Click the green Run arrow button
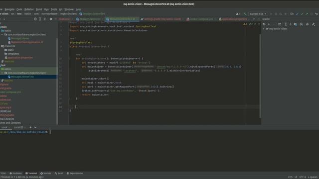Viewport: 319px width, 179px height. (x=271, y=14)
